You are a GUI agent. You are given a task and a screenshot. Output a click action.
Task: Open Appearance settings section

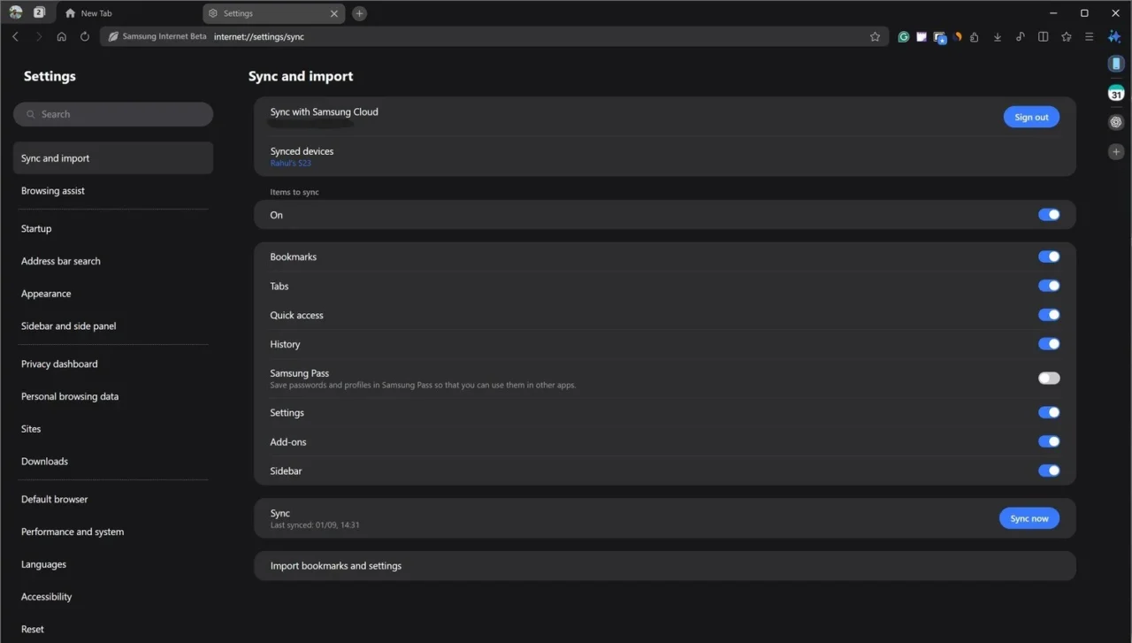pos(46,293)
